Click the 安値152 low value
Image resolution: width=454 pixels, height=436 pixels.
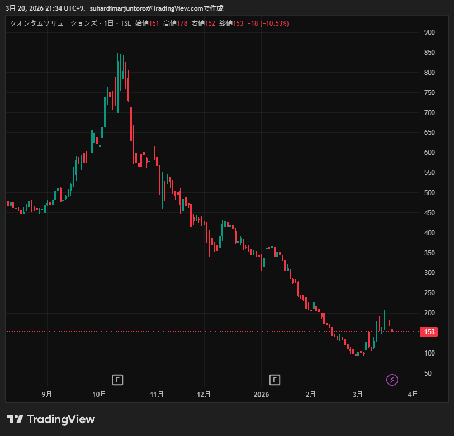(204, 23)
